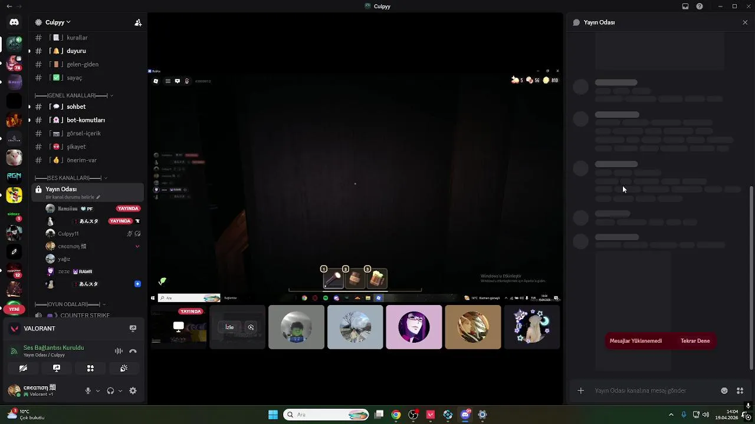Close the Yayın Odası chat panel
755x424 pixels.
pos(745,22)
